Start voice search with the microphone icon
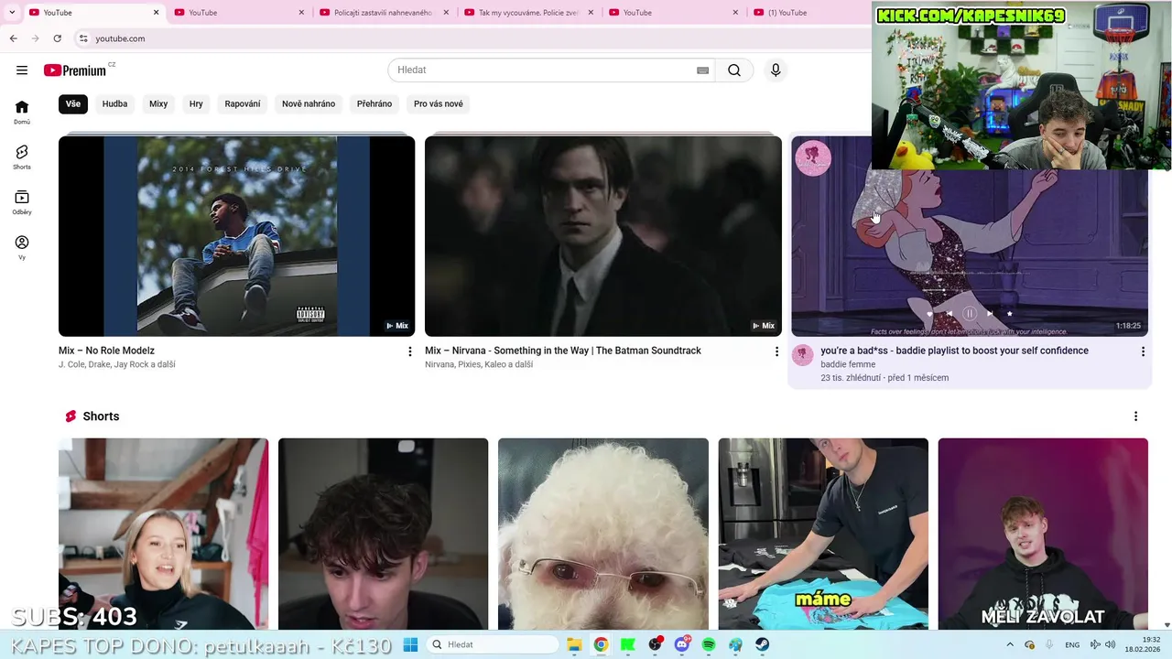This screenshot has height=659, width=1172. click(x=776, y=70)
